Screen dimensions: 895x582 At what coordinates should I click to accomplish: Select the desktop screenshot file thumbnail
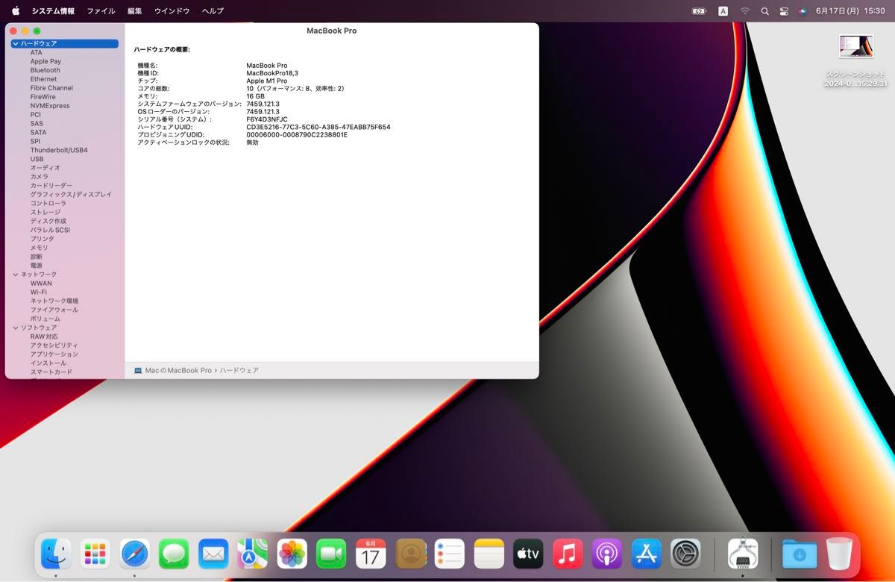click(855, 46)
